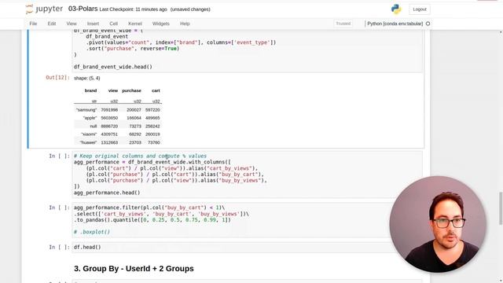Open the View menu
This screenshot has width=503, height=283.
pyautogui.click(x=72, y=24)
